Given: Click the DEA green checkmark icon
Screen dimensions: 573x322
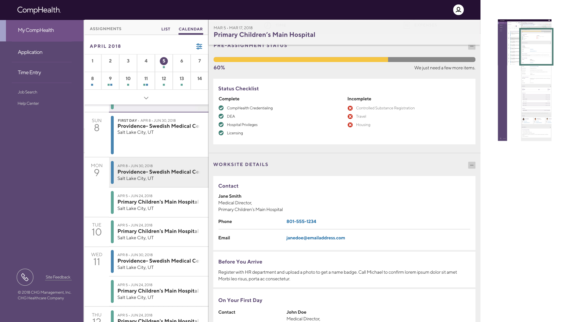Looking at the screenshot, I should [221, 116].
